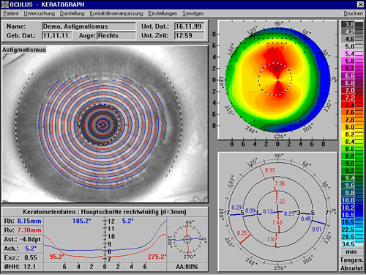
Task: Click the Exz. value 0.55
Action: click(31, 257)
